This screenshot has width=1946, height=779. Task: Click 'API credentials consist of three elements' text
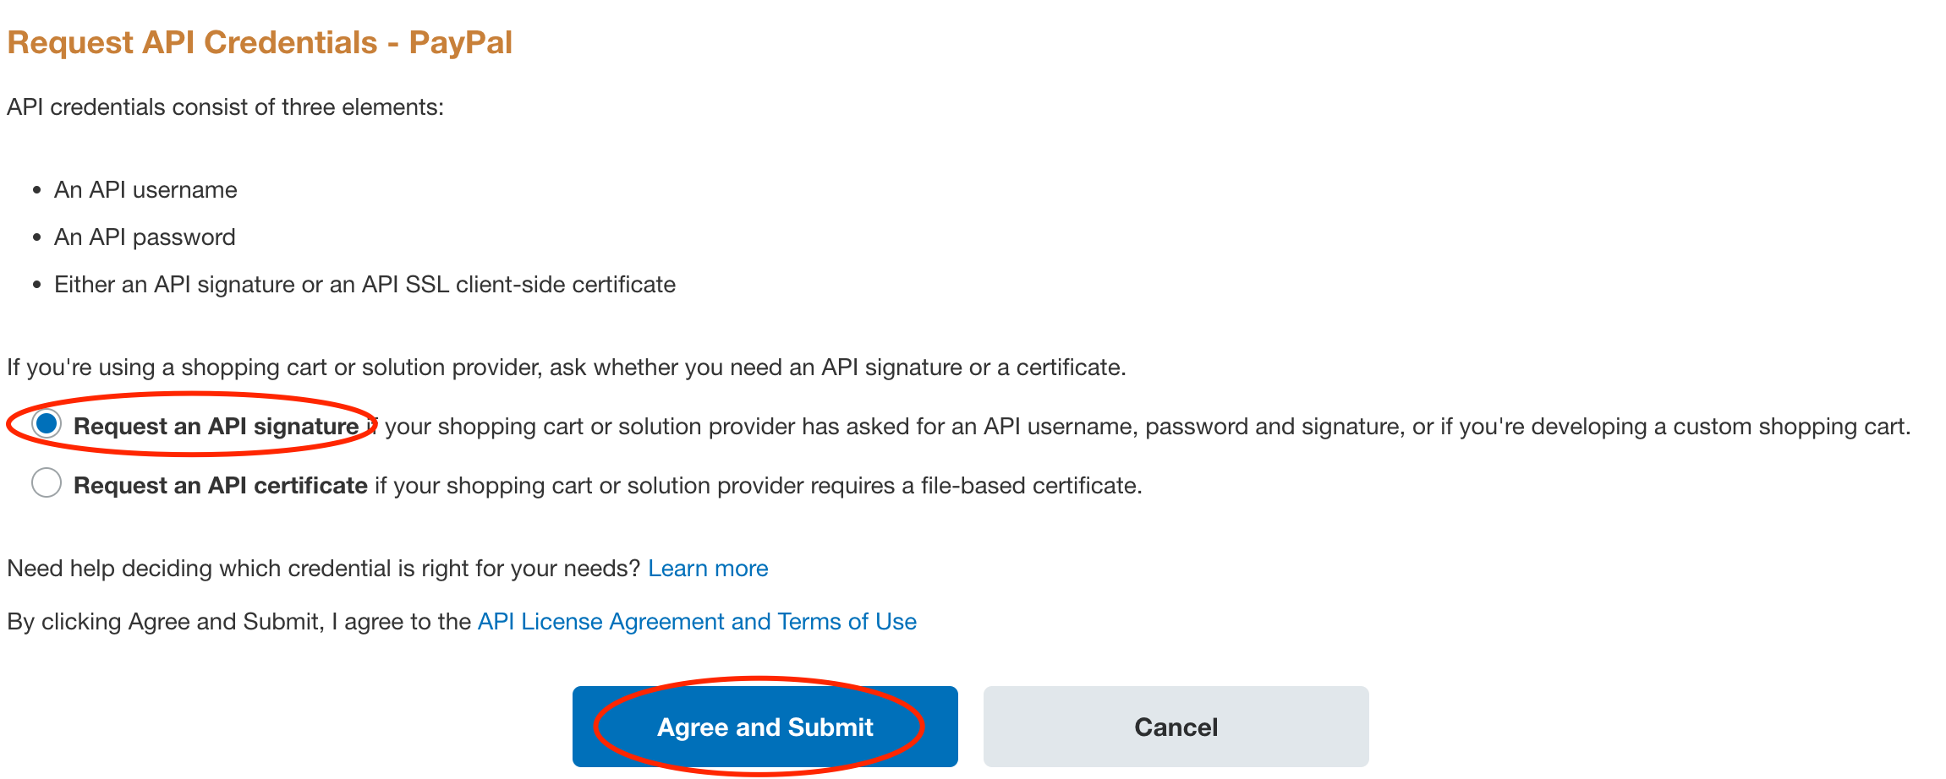tap(225, 107)
